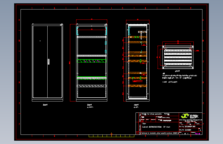The width and height of the screenshot is (223, 144).
Task: Select the width dimension above the side view
Action: click(138, 20)
